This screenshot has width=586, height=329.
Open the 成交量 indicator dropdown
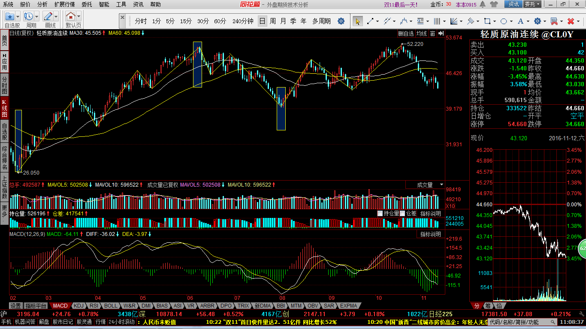tap(425, 185)
